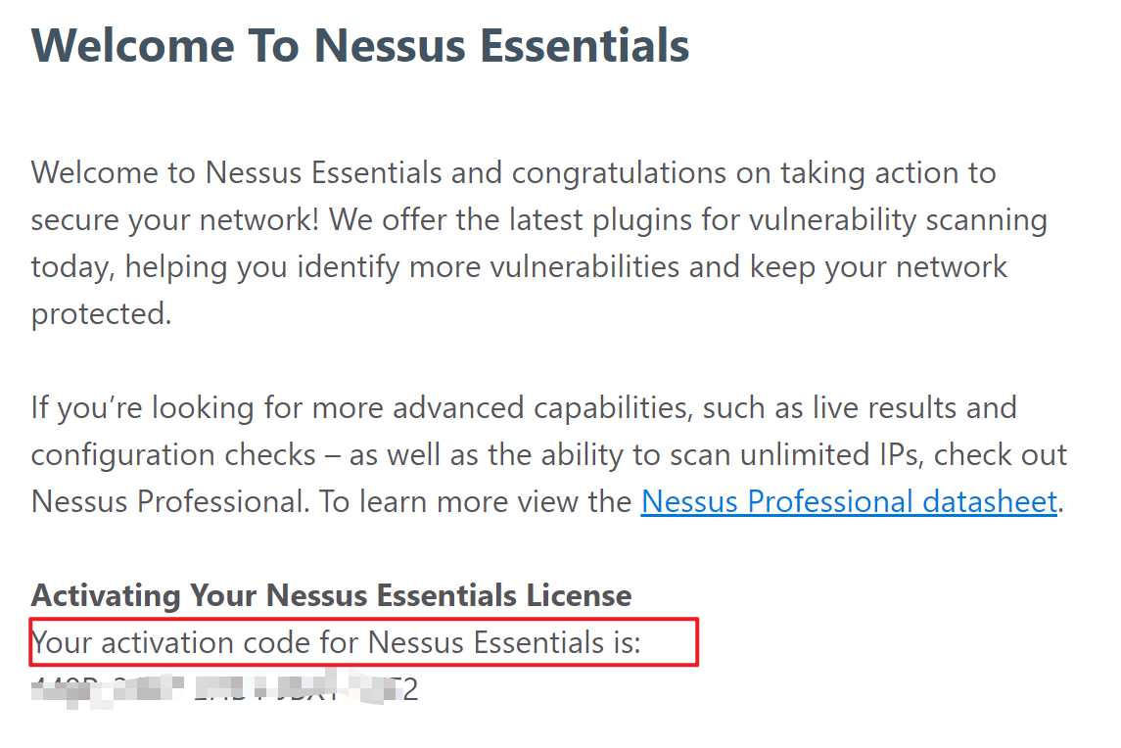Click the visible T2 ending of the activation code

tap(403, 689)
